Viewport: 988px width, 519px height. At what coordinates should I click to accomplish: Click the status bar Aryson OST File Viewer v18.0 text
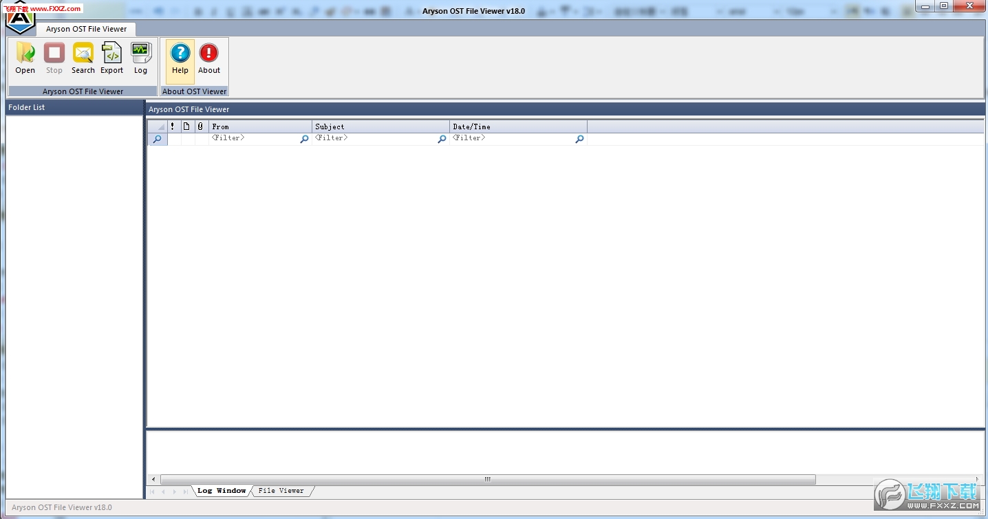point(62,507)
